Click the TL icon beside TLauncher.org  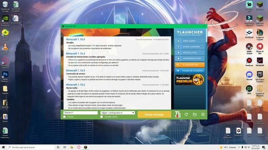(x=178, y=65)
